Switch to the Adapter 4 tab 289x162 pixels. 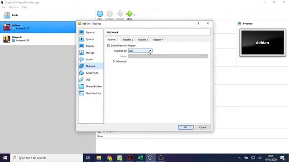158,40
